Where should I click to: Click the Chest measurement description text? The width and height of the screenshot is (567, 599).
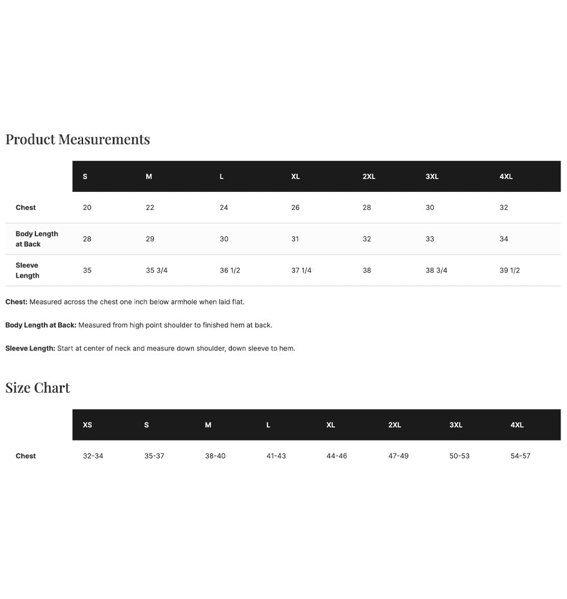pos(125,302)
